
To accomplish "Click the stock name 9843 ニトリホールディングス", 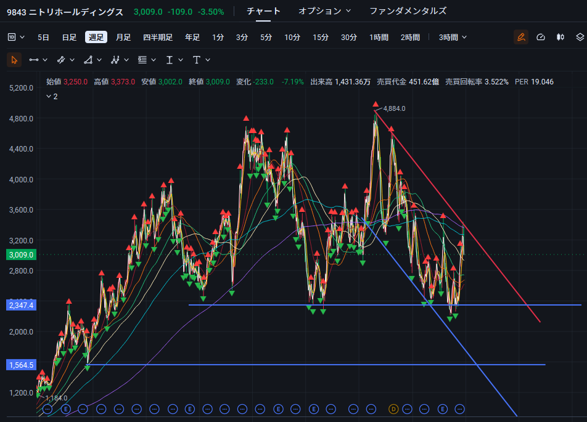I will 65,12.
